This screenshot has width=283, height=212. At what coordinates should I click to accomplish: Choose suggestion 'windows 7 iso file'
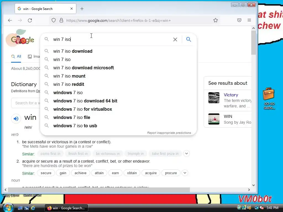pyautogui.click(x=118, y=118)
